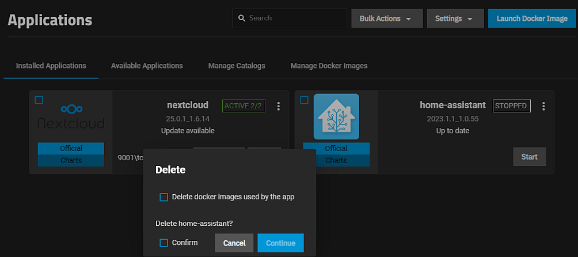Click version 2023.1.1_1.0.55 text
This screenshot has width=578, height=257.
(x=452, y=119)
